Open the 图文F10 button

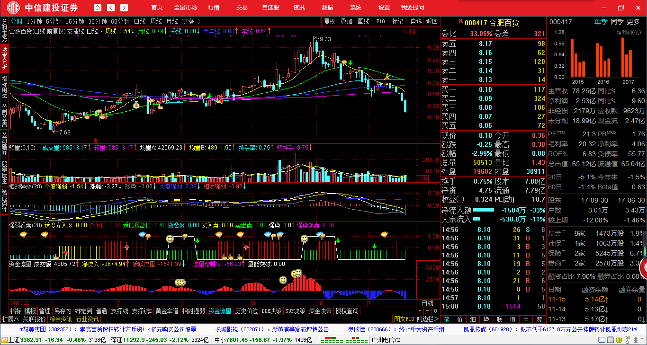click(404, 319)
